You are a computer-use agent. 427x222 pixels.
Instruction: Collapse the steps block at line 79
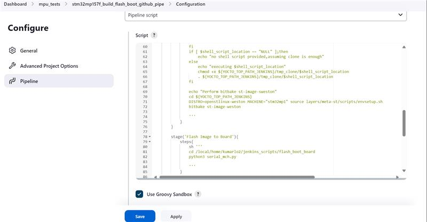point(149,142)
